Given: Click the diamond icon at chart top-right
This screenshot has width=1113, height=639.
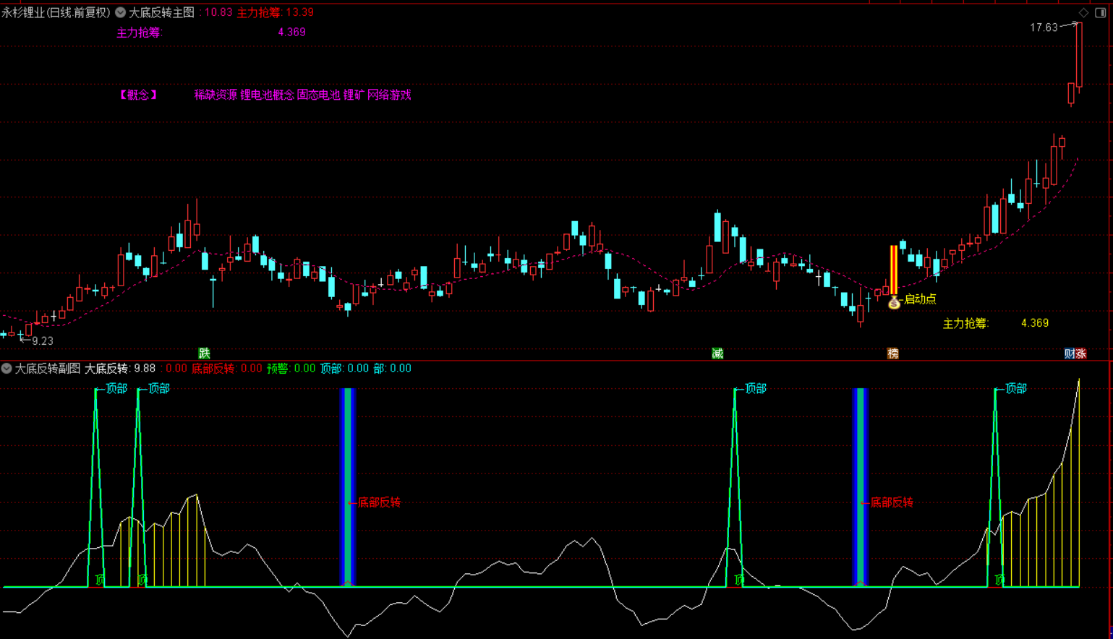Looking at the screenshot, I should coord(1083,12).
